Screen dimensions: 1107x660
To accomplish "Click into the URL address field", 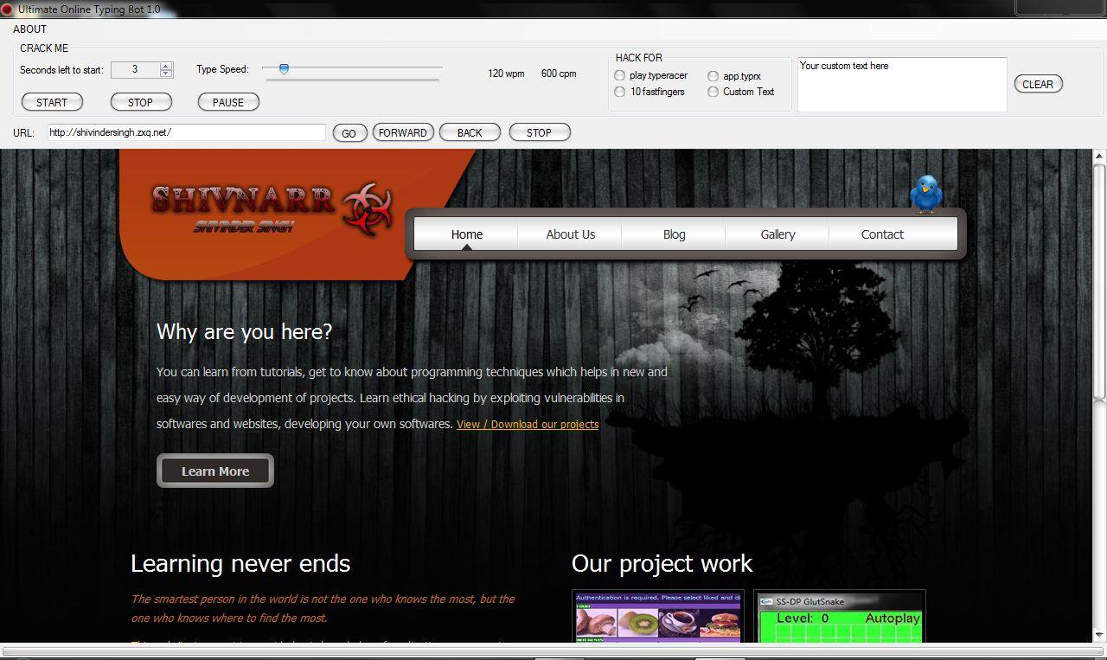I will point(187,132).
